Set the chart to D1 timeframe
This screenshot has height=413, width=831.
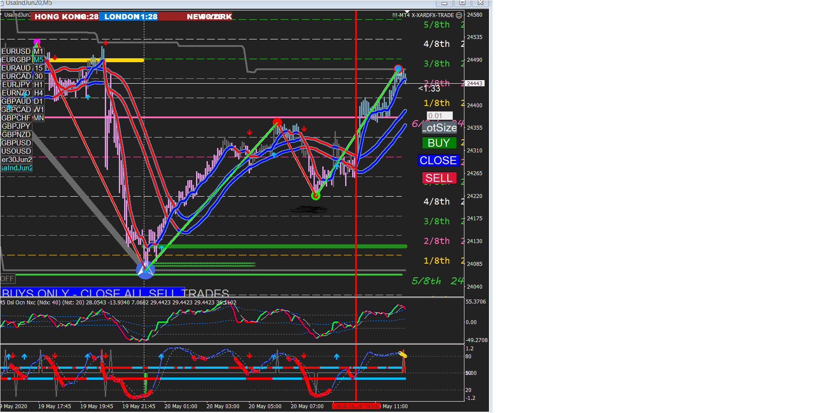(39, 101)
